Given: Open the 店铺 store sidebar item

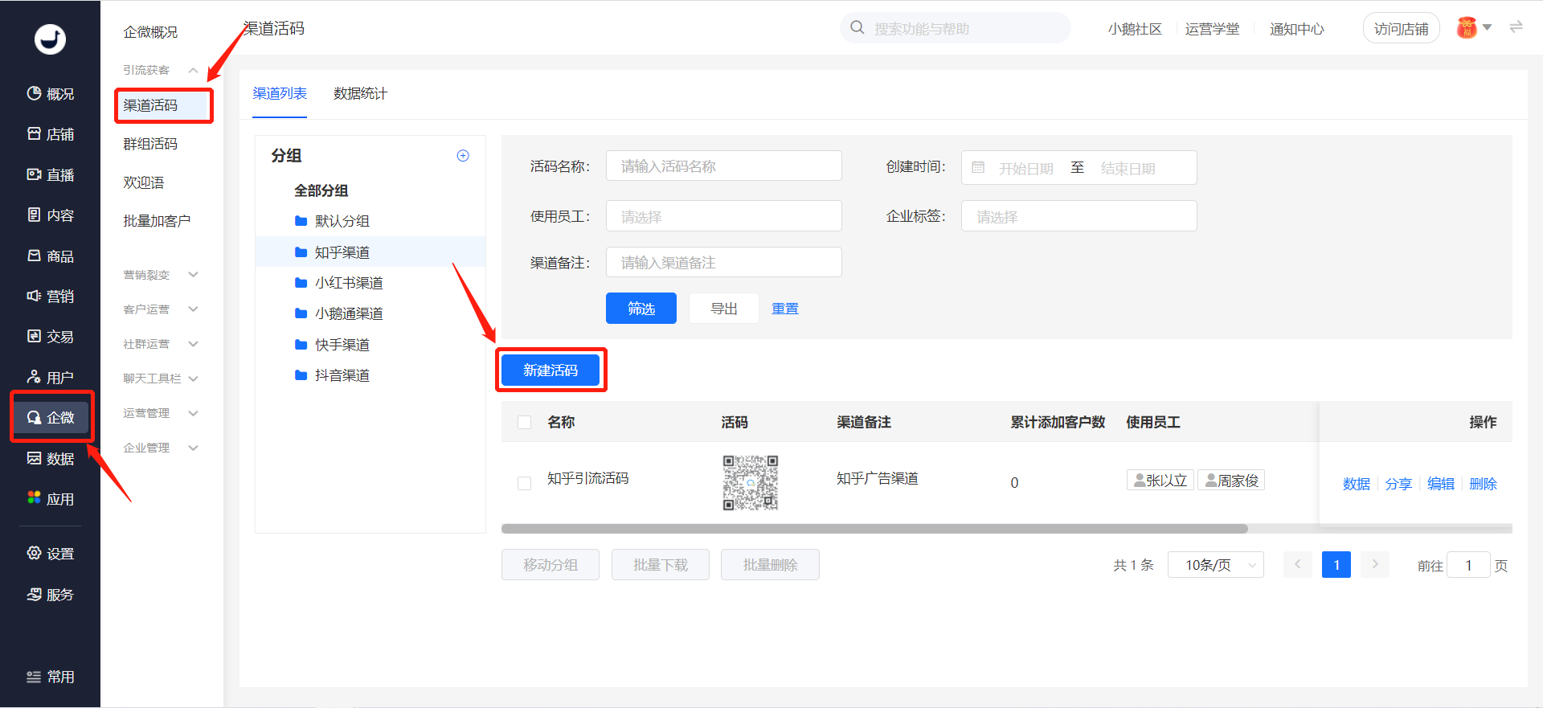Looking at the screenshot, I should tap(50, 134).
